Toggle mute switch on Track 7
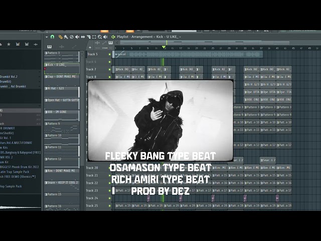321x241 pixels. tap(109, 69)
